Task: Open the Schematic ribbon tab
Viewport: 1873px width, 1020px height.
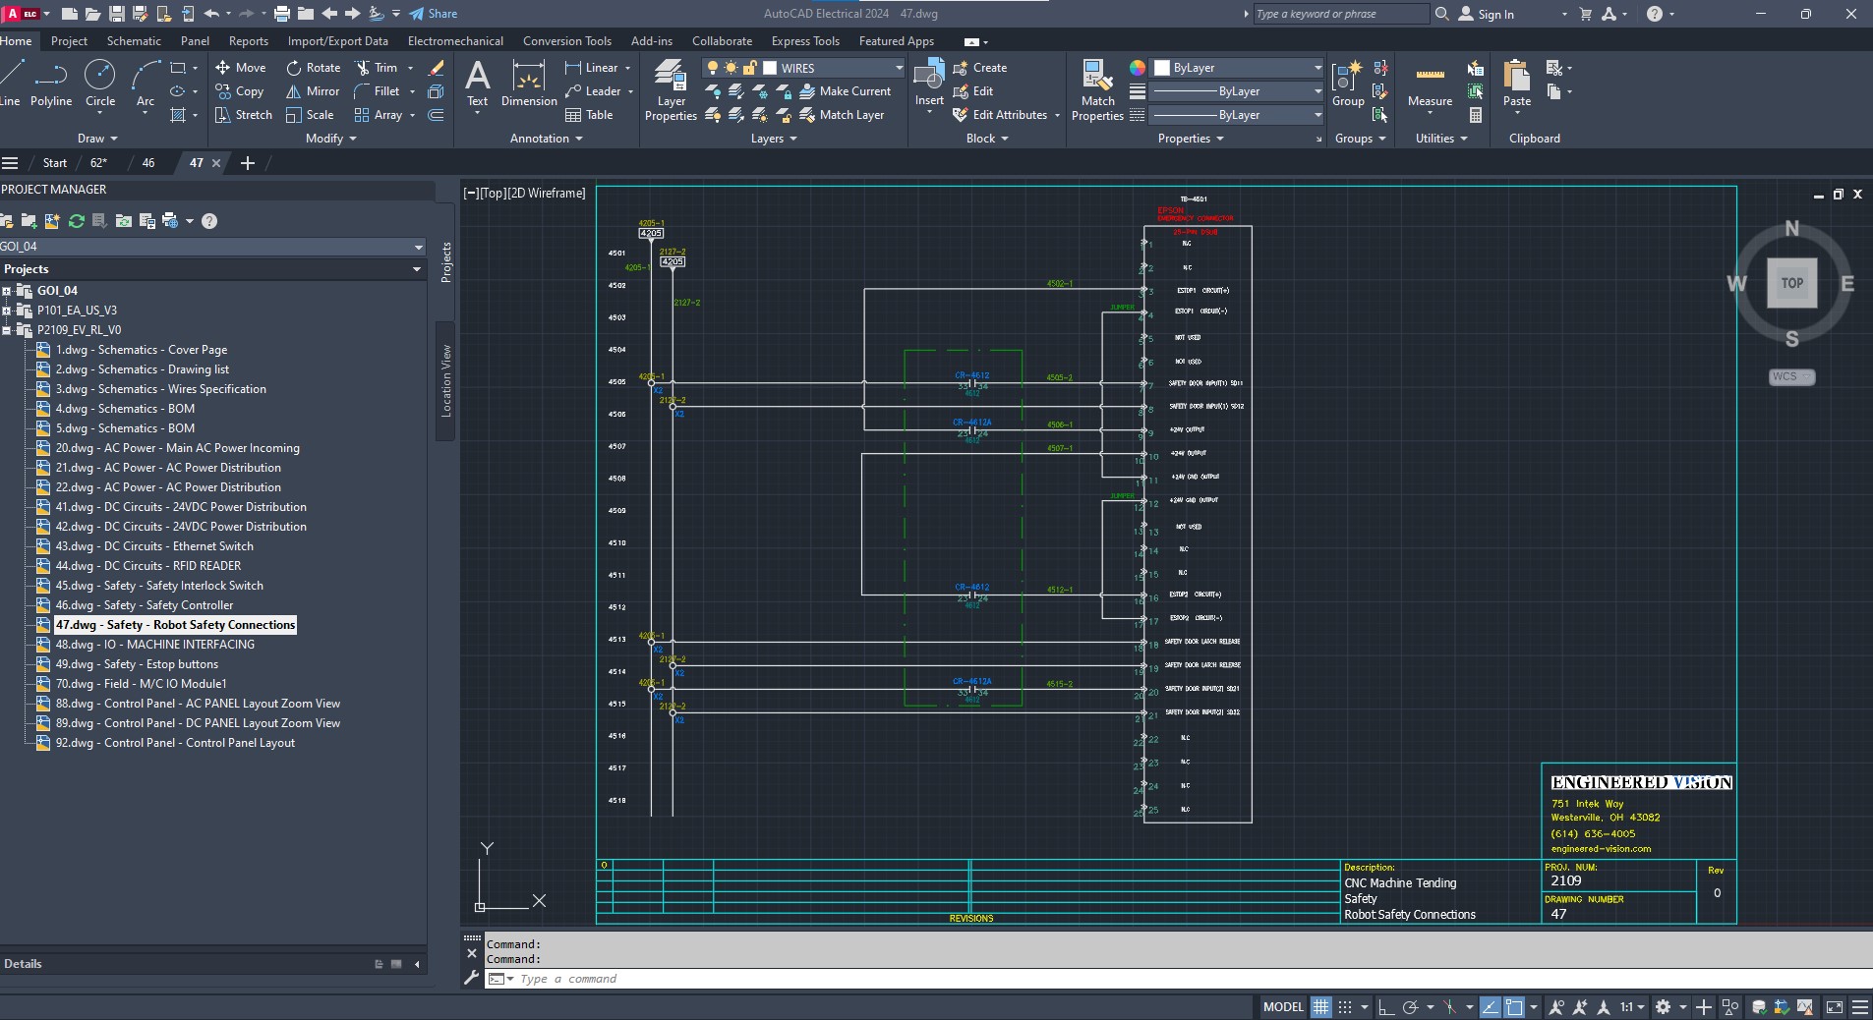Action: click(134, 41)
